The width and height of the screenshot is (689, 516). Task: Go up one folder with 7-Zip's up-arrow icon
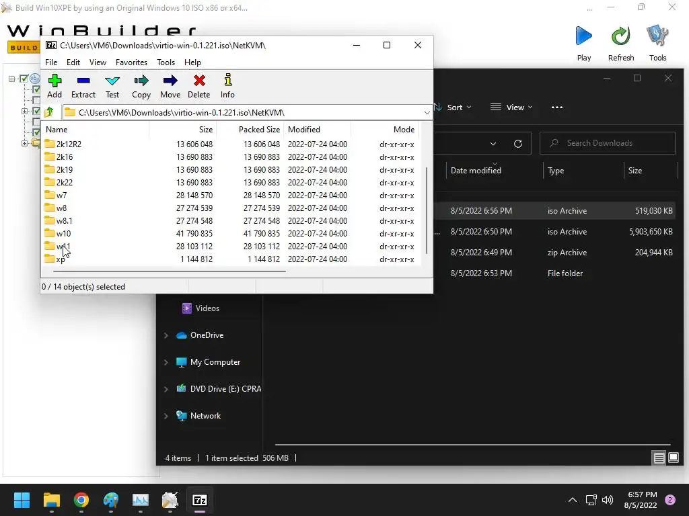(x=49, y=112)
